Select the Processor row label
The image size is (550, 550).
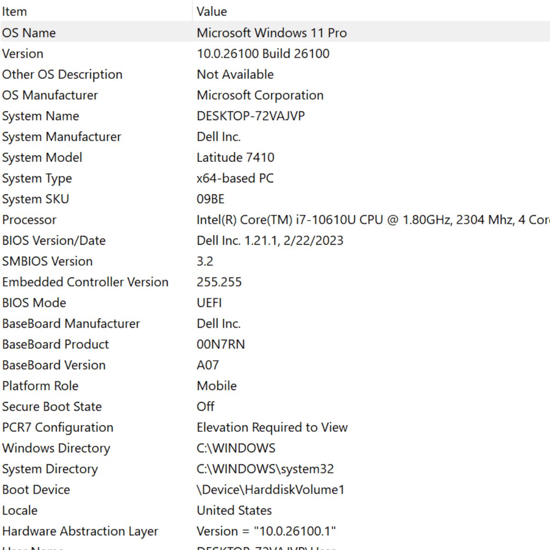(29, 220)
